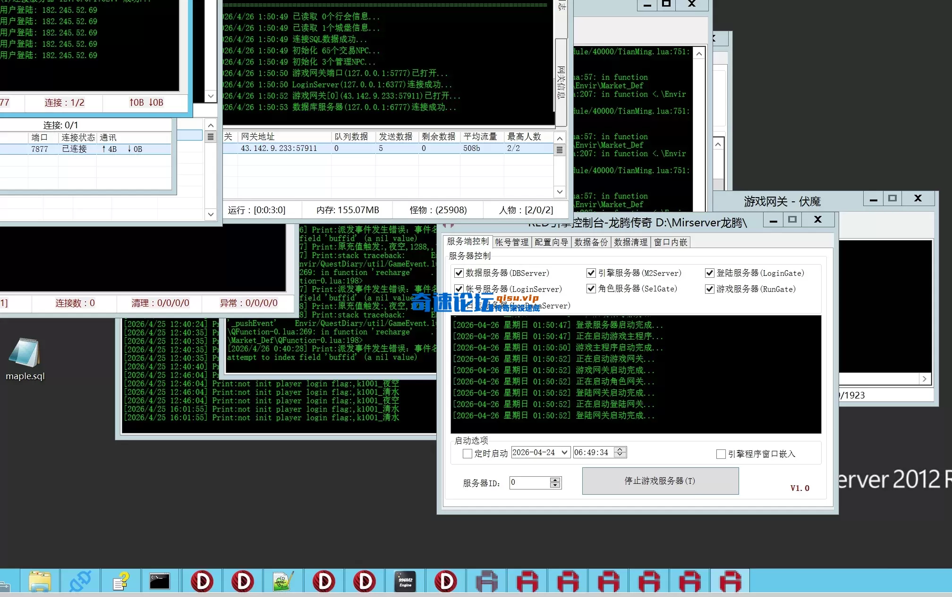This screenshot has width=952, height=597.
Task: Disable 引擎服务器(M2Server) checkbox
Action: click(591, 273)
